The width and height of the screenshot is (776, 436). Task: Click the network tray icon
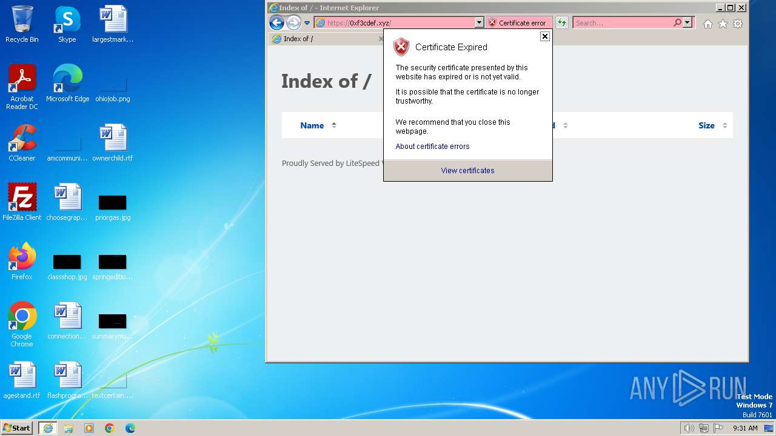pyautogui.click(x=704, y=428)
